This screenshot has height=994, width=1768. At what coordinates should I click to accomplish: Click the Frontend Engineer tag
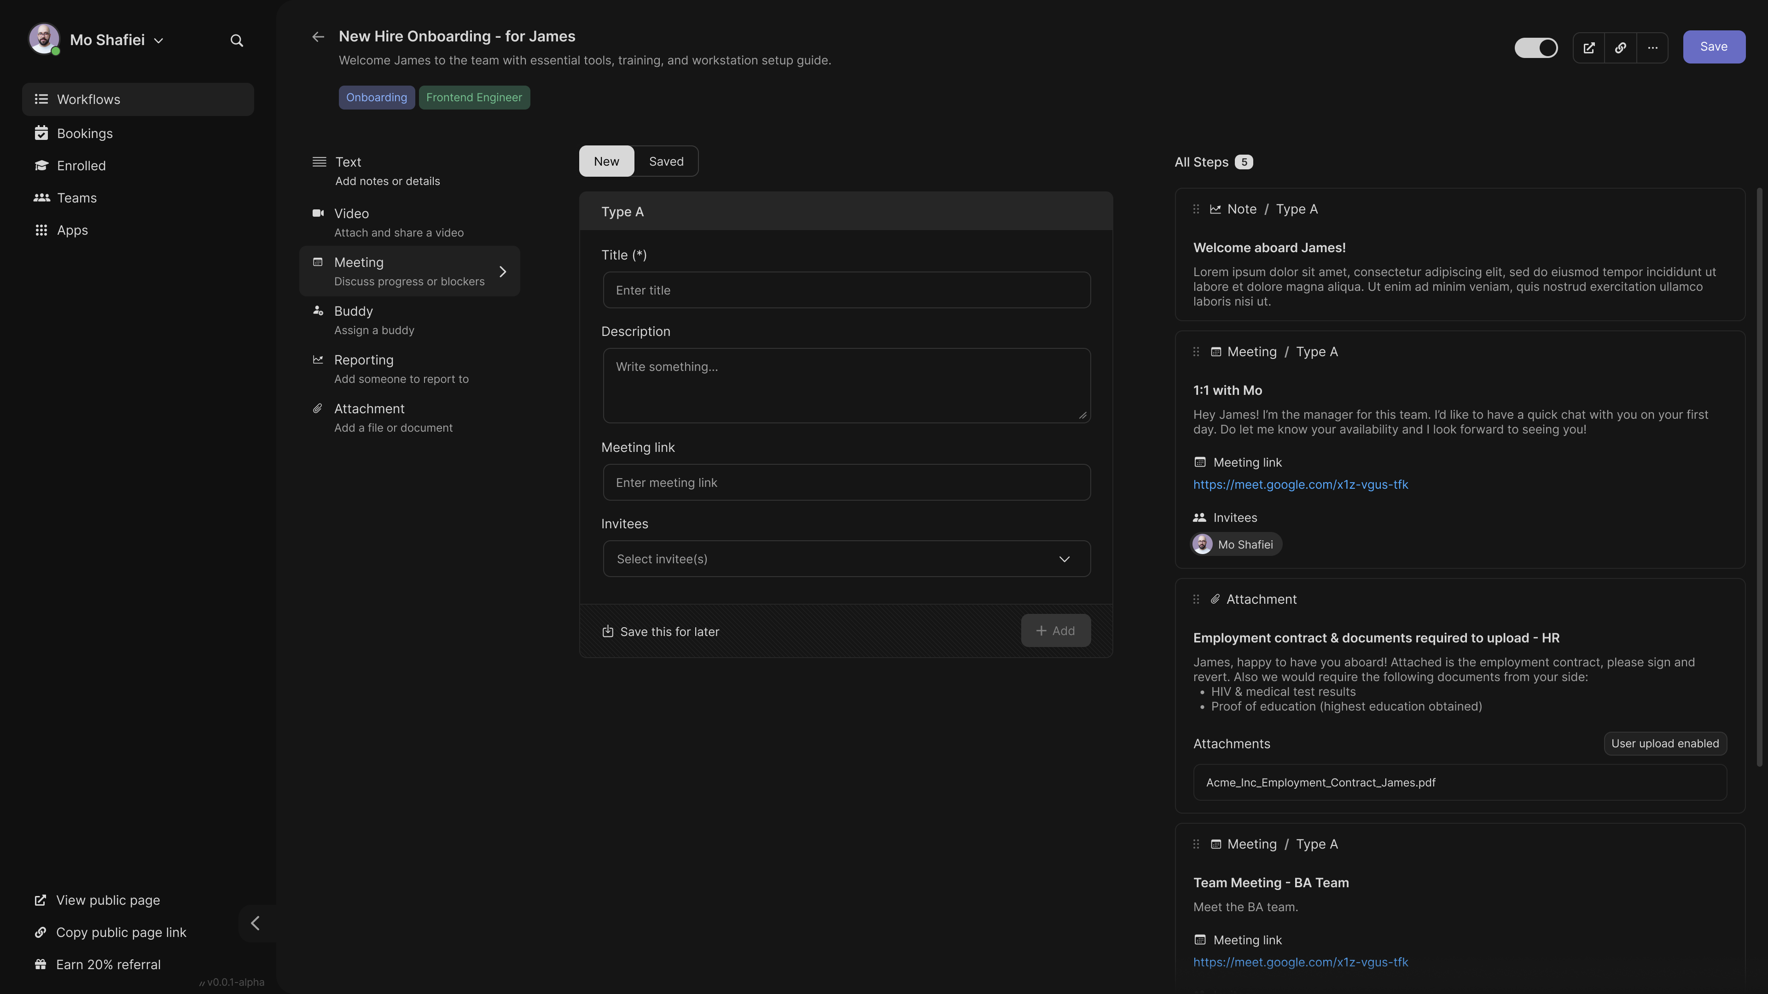coord(474,98)
